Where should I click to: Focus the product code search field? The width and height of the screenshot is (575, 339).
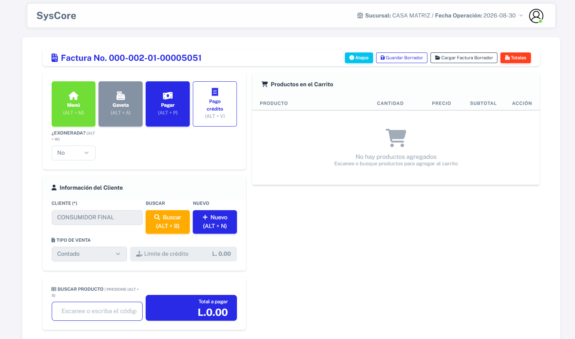pos(97,311)
